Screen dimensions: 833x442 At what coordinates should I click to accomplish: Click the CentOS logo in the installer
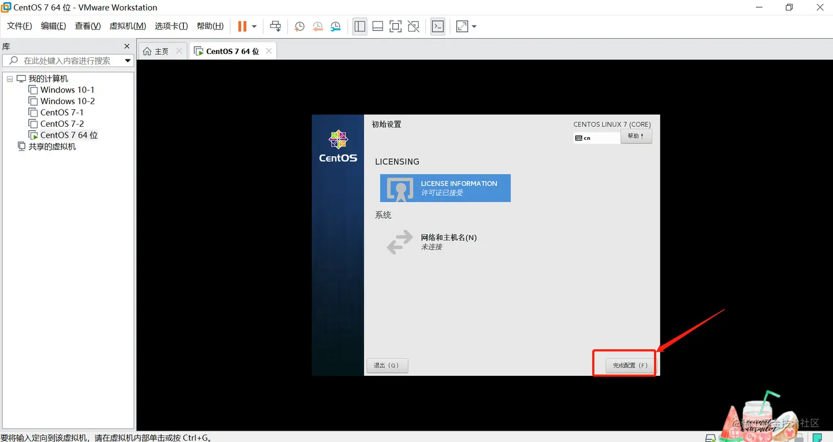point(338,146)
